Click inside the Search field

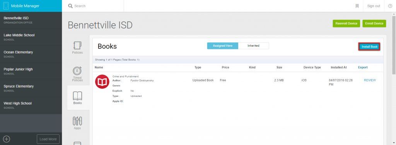[96, 6]
